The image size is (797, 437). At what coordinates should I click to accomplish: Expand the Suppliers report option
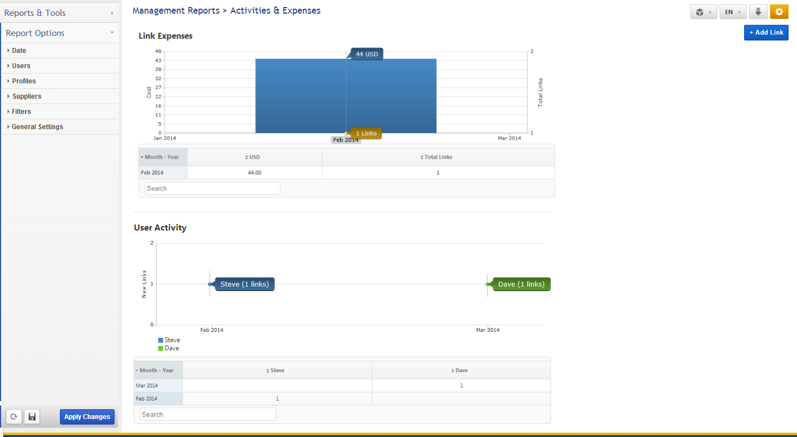pyautogui.click(x=27, y=96)
